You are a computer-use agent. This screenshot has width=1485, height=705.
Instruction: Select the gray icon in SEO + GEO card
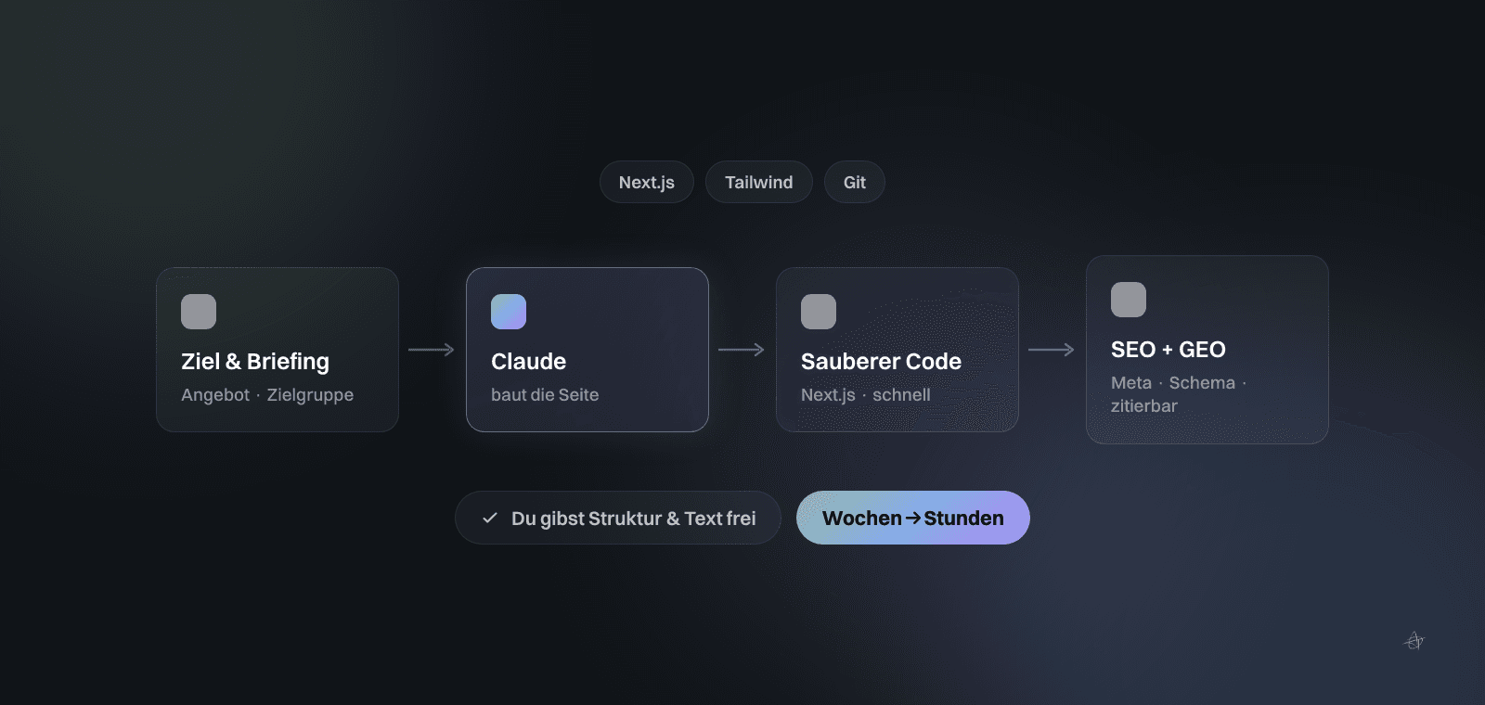point(1129,300)
